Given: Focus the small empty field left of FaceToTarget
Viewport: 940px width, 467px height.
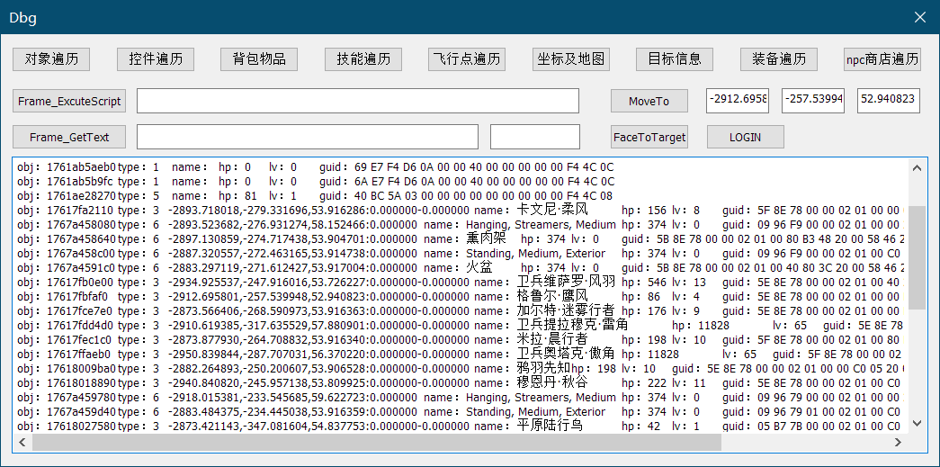Looking at the screenshot, I should [535, 137].
